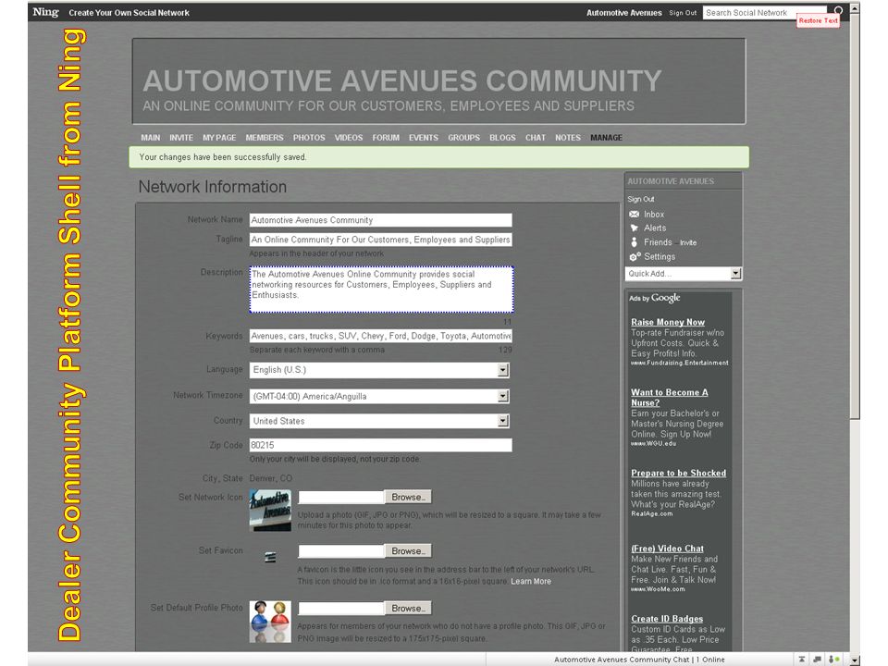The height and width of the screenshot is (666, 888).
Task: Open the MEMBERS tab
Action: [265, 138]
